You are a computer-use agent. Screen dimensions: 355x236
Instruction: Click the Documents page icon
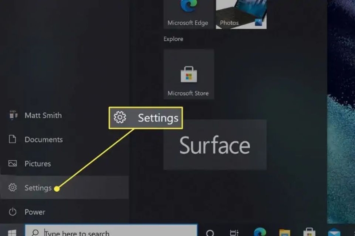12,139
